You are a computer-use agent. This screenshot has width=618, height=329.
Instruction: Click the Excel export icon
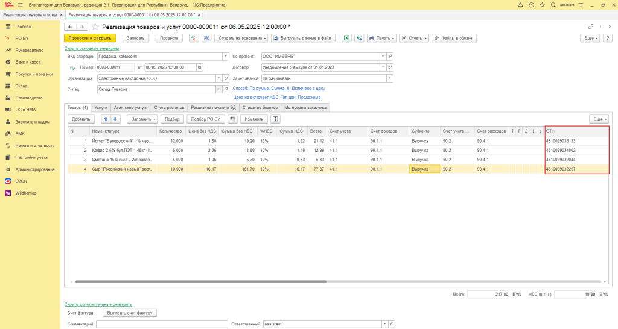tap(346, 38)
